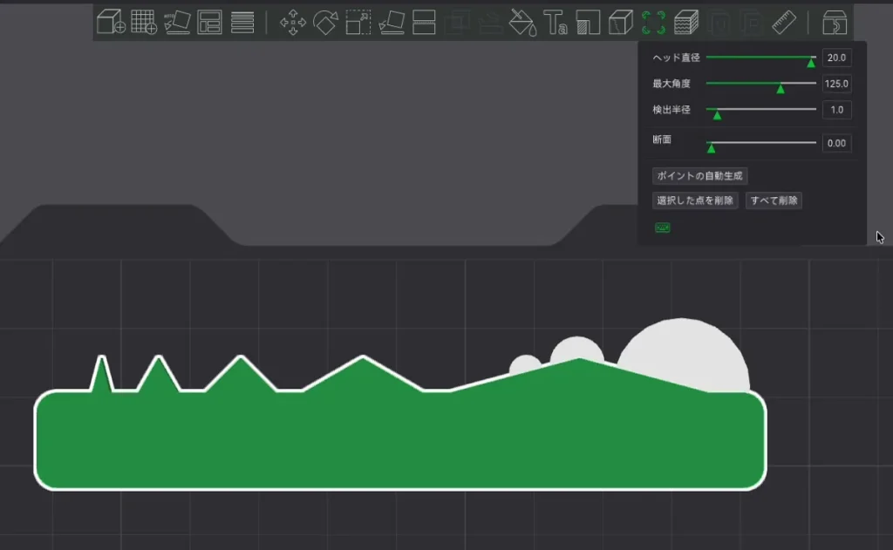Click the すべて削除 button
The image size is (893, 550).
pos(774,200)
